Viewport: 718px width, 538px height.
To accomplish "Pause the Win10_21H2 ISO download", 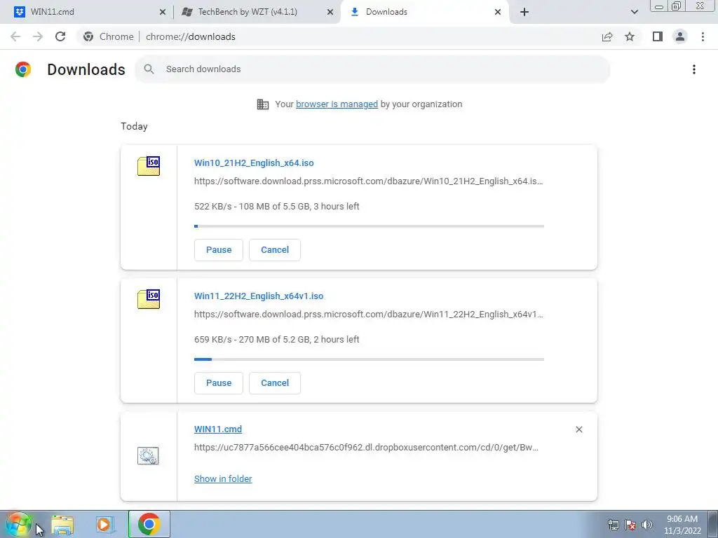I will pos(219,250).
